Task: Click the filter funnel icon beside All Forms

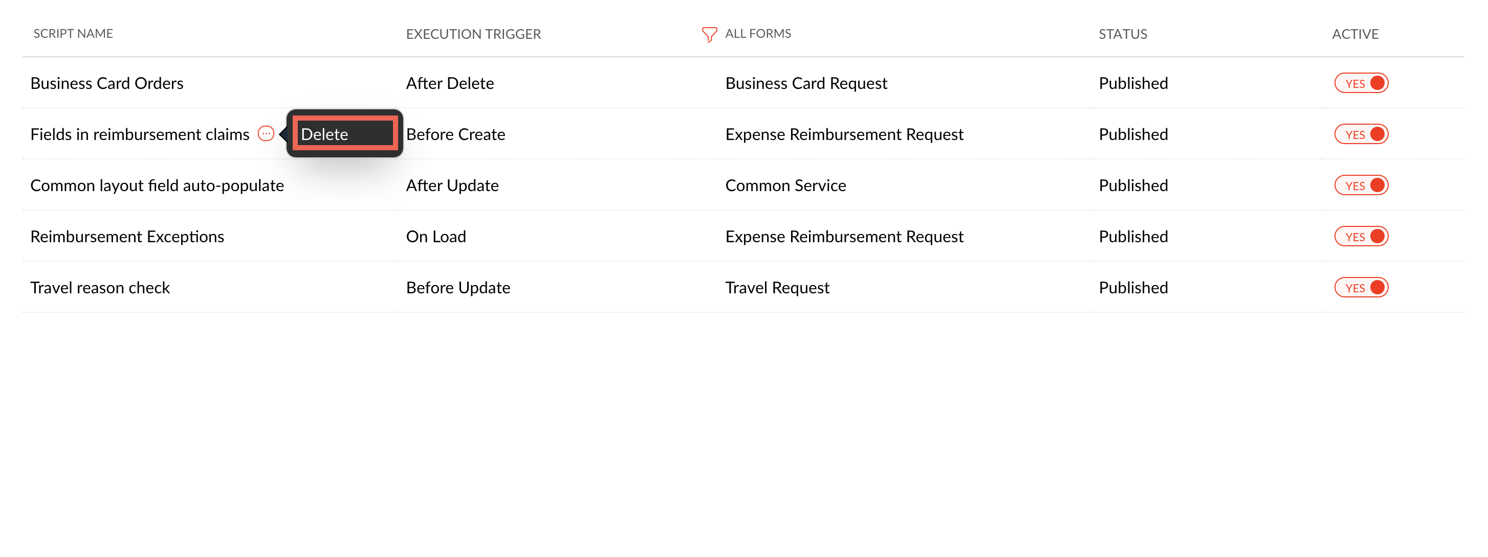Action: 709,35
